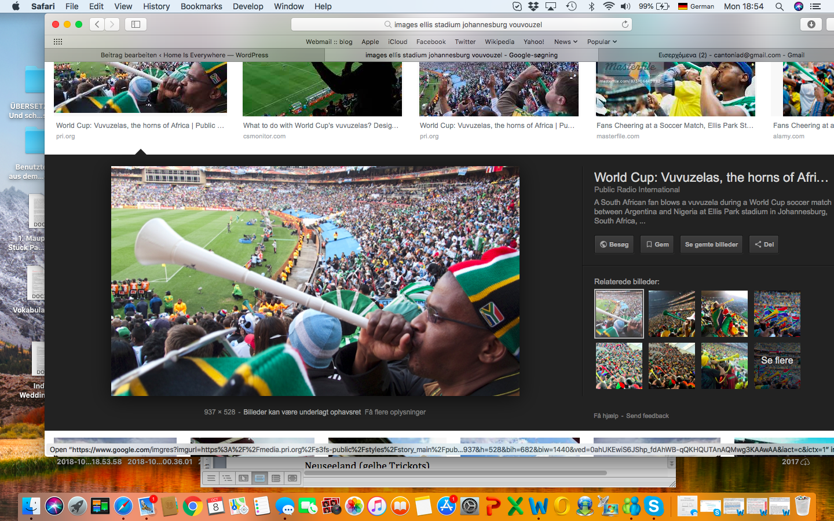Viewport: 834px width, 521px height.
Task: Click the Dropbox menu bar icon
Action: coord(533,6)
